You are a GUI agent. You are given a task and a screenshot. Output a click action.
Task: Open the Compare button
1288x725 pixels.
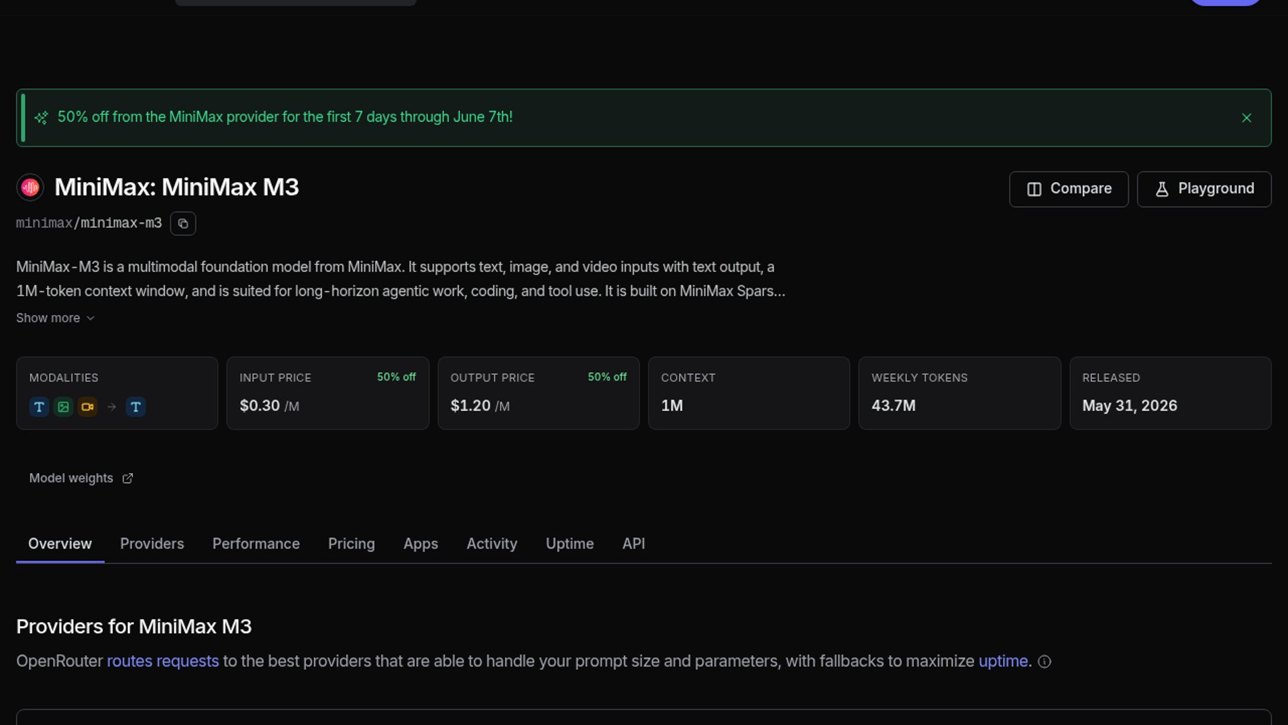(1069, 189)
